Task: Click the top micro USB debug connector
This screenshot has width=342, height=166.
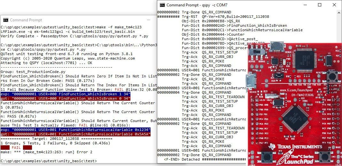Action: coord(277,46)
